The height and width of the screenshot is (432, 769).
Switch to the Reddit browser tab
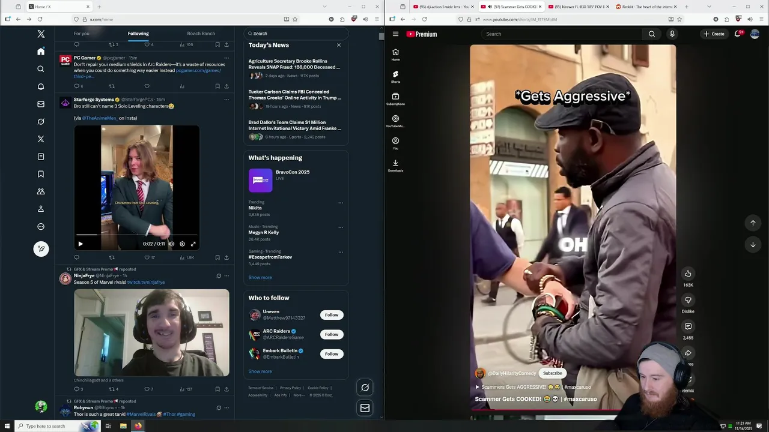click(645, 7)
